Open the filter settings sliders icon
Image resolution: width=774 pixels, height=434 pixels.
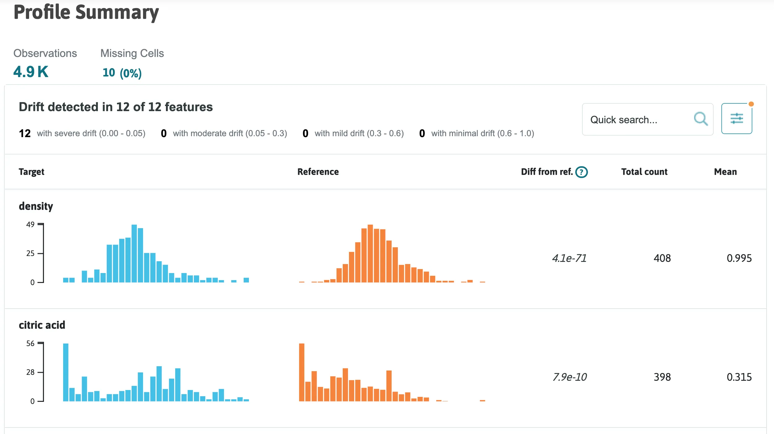737,118
